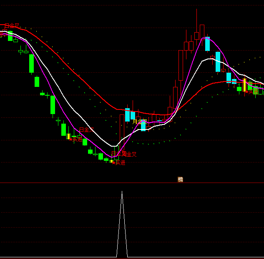
Task: Click the 日金叉 label in top-left corner
Action: tap(12, 26)
